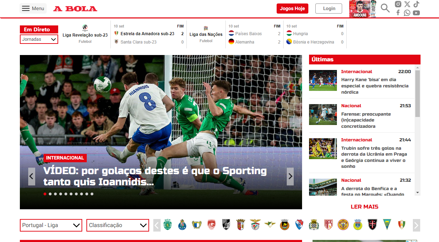The width and height of the screenshot is (439, 242).
Task: Open Estrela da Amadora sub-23 match result
Action: pyautogui.click(x=149, y=34)
